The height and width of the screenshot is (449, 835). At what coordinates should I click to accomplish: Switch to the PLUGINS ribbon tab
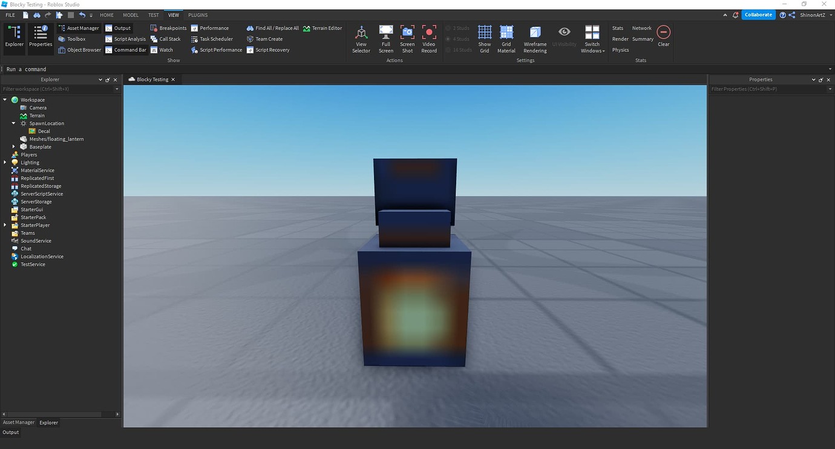[198, 15]
